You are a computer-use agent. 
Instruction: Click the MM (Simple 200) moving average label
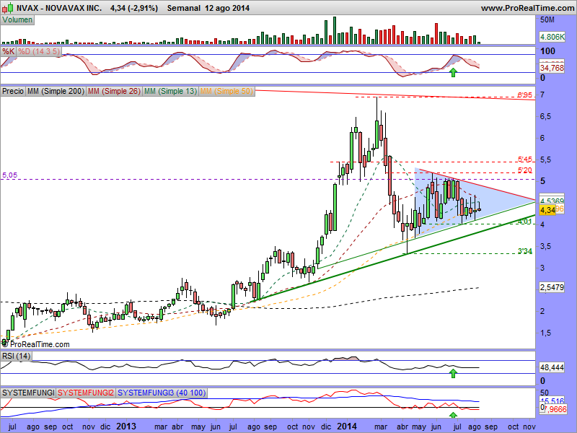tap(56, 91)
